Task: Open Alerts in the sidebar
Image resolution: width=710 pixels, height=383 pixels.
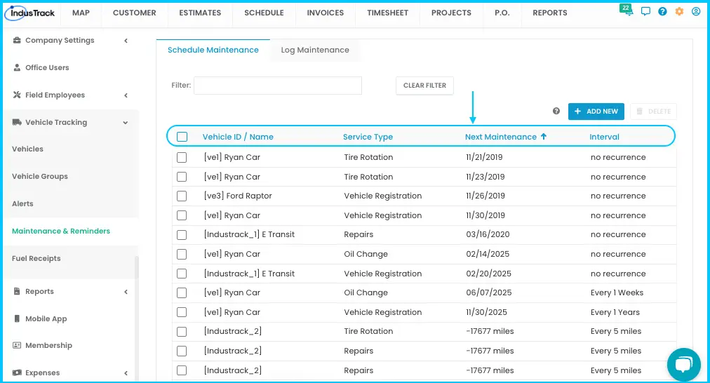Action: pos(22,203)
